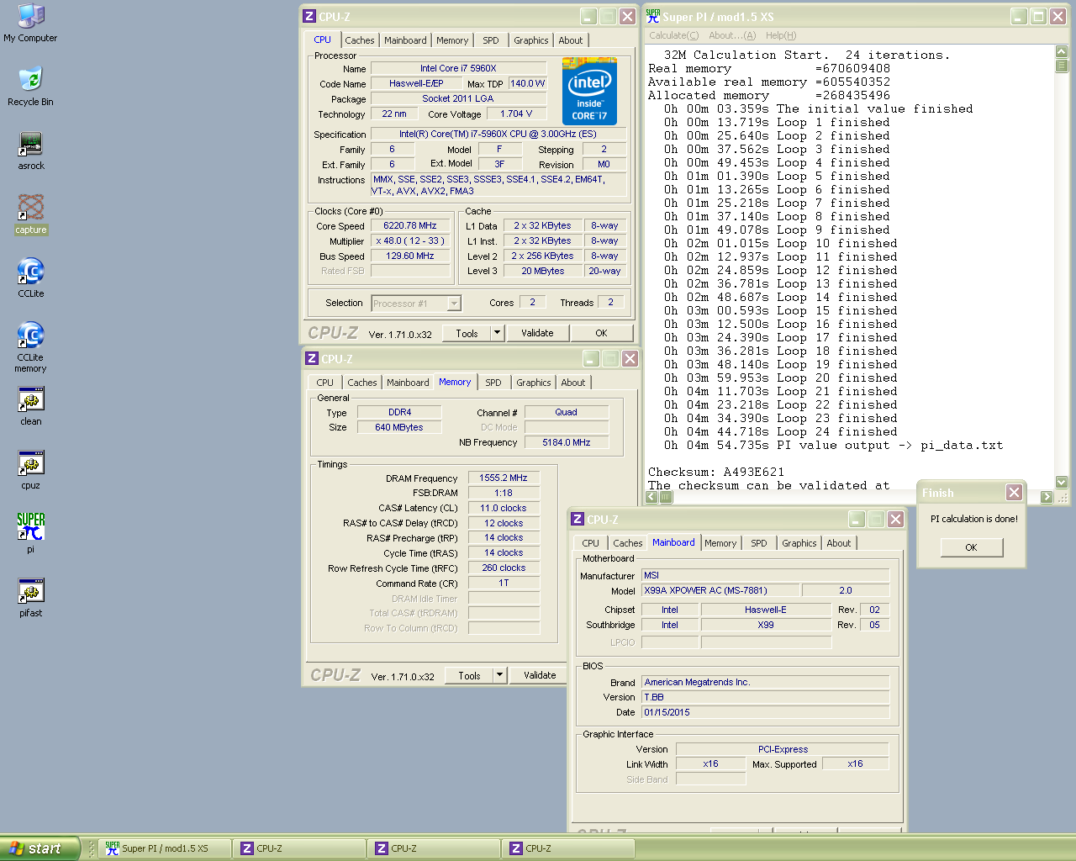
Task: Click the NB Frequency value 5184.0 MHz
Action: point(567,442)
